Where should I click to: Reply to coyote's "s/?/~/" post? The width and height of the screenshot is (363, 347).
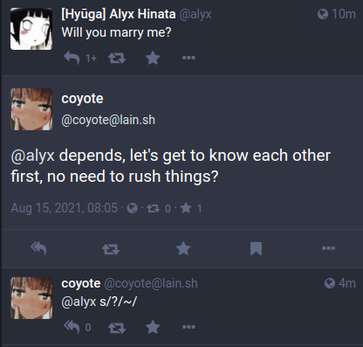click(72, 327)
